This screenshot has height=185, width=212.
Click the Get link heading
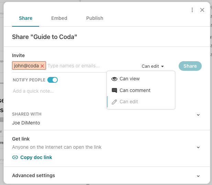pos(21,139)
